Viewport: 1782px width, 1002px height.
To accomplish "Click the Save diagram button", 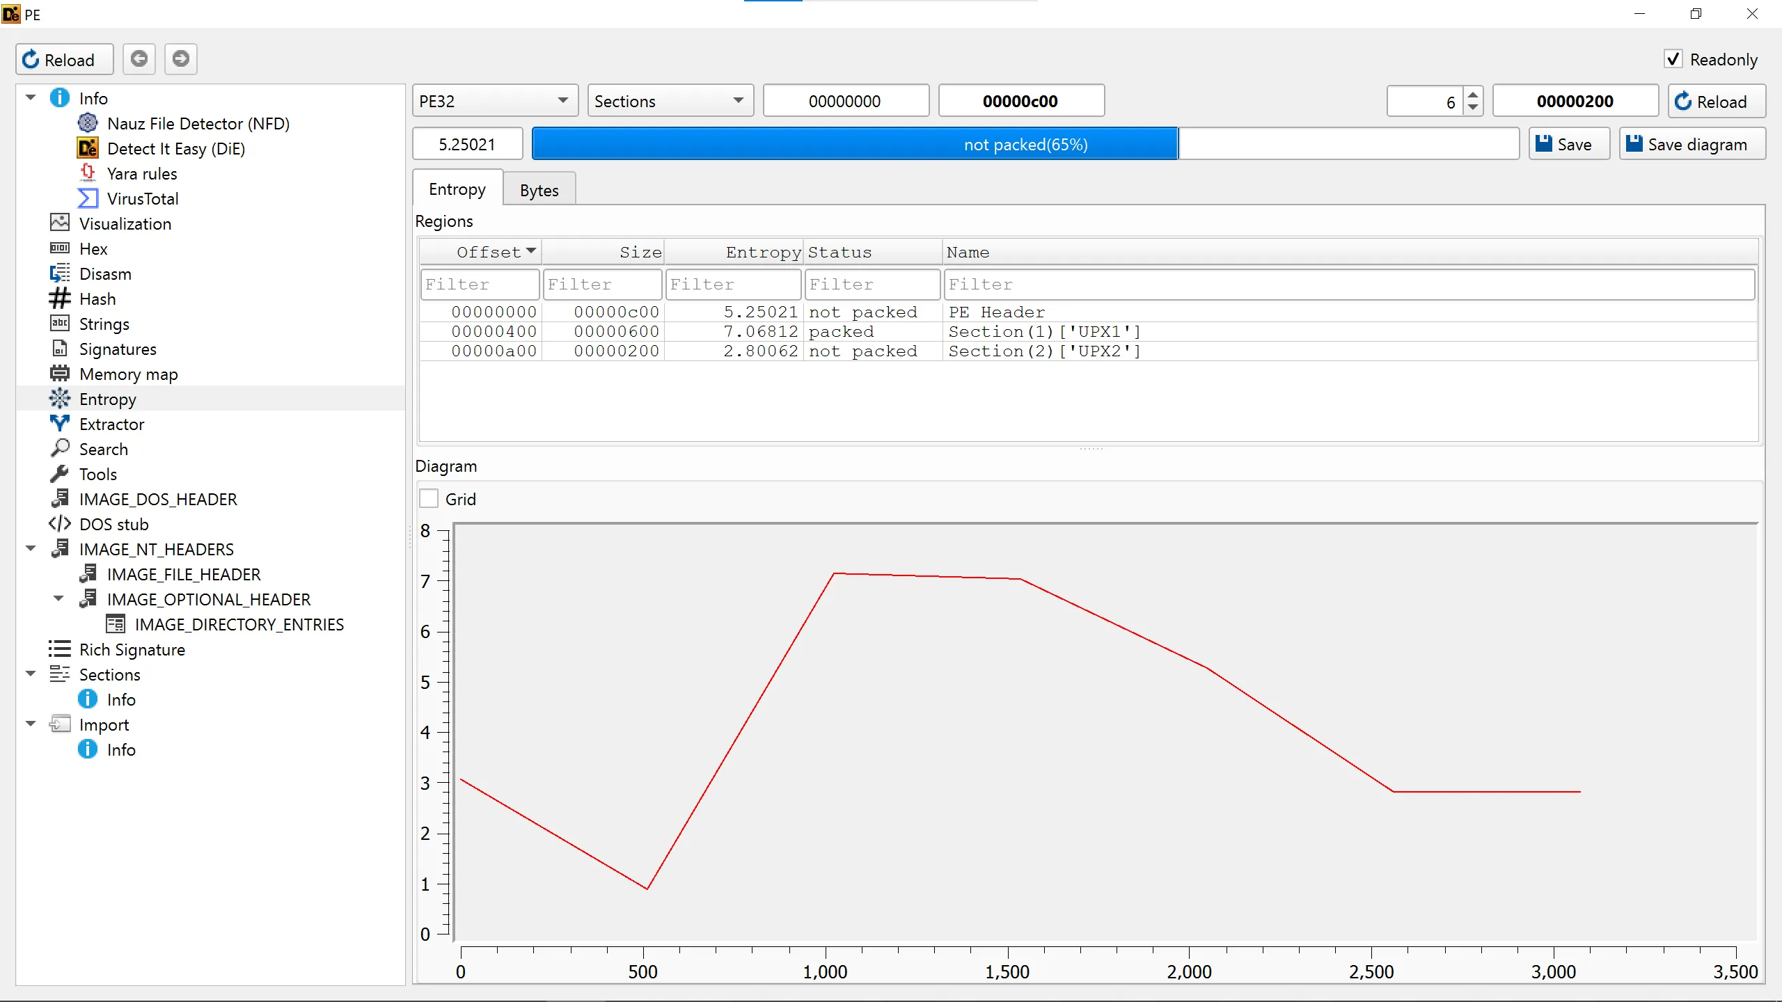I will (1692, 144).
